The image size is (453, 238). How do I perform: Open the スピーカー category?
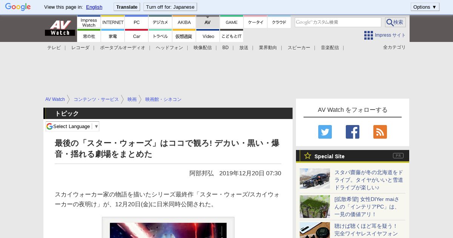click(x=299, y=48)
